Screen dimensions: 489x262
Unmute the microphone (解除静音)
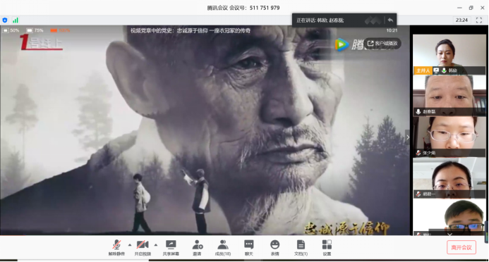116,248
